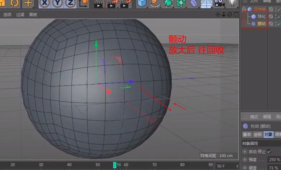Toggle the X axis lock
The height and width of the screenshot is (170, 281).
point(45,4)
